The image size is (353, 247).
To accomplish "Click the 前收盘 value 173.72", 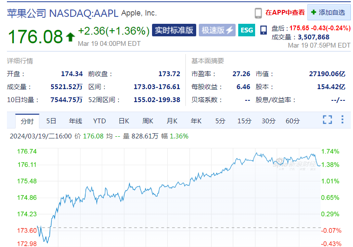I will pyautogui.click(x=169, y=74).
